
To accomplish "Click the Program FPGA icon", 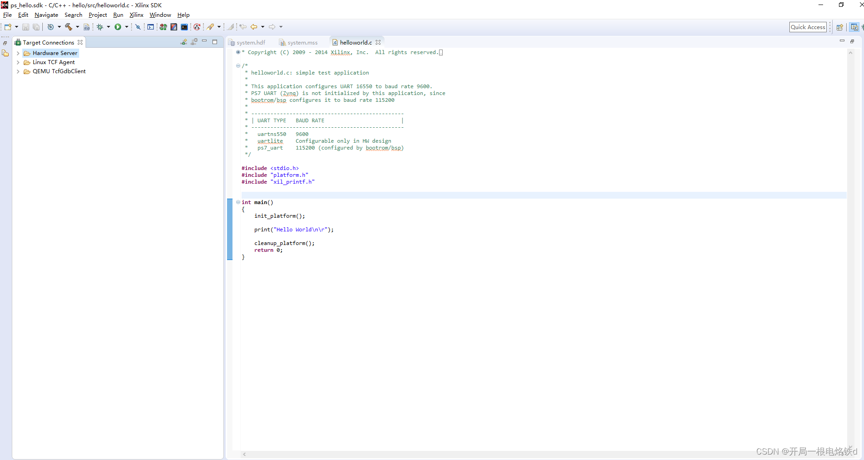I will (x=163, y=27).
